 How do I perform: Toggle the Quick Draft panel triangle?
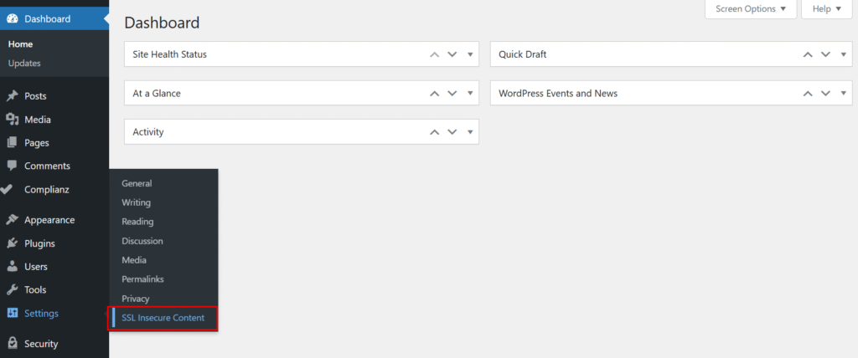844,54
